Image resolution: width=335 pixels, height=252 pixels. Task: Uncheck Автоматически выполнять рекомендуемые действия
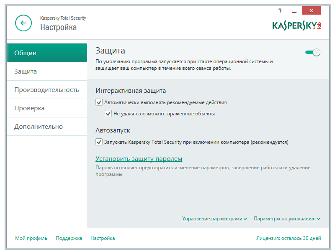coord(99,102)
